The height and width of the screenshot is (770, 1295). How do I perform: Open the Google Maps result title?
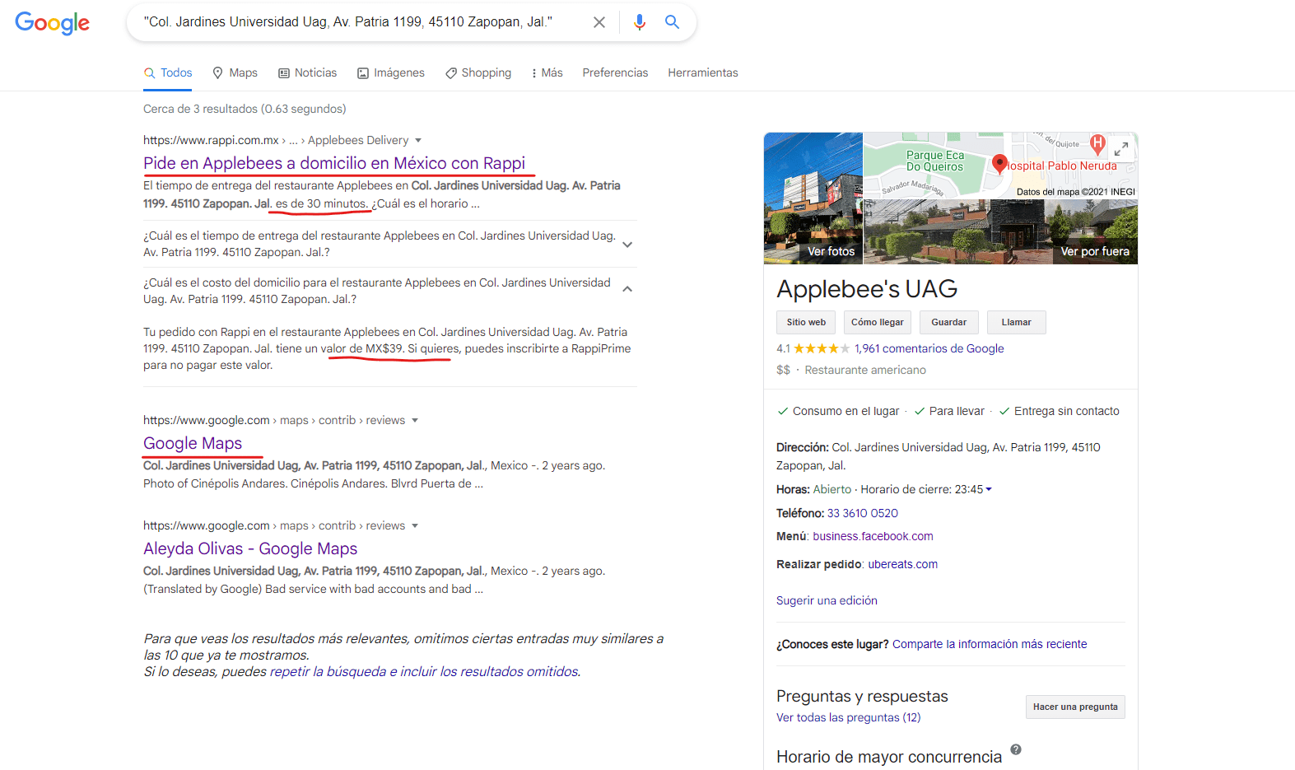(193, 443)
